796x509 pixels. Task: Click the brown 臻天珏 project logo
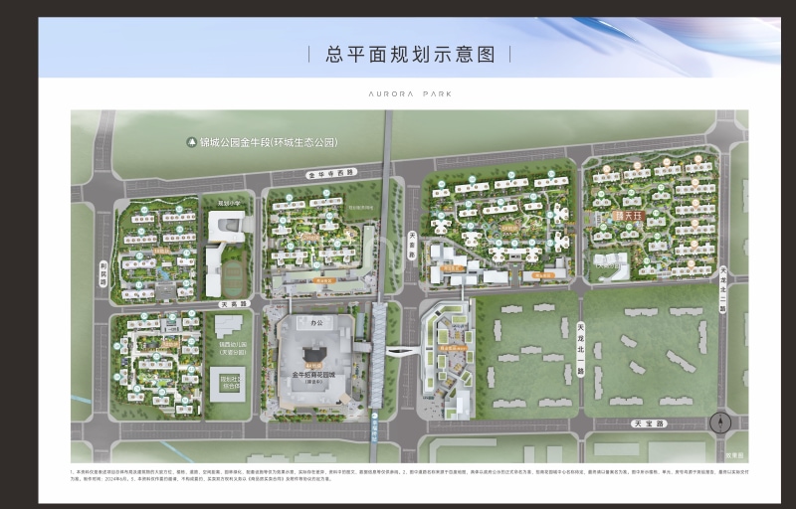(x=629, y=217)
